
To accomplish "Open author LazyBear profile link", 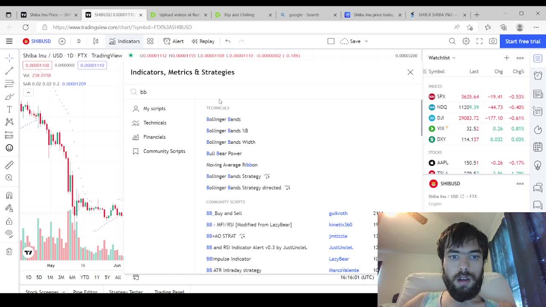I will (x=339, y=259).
